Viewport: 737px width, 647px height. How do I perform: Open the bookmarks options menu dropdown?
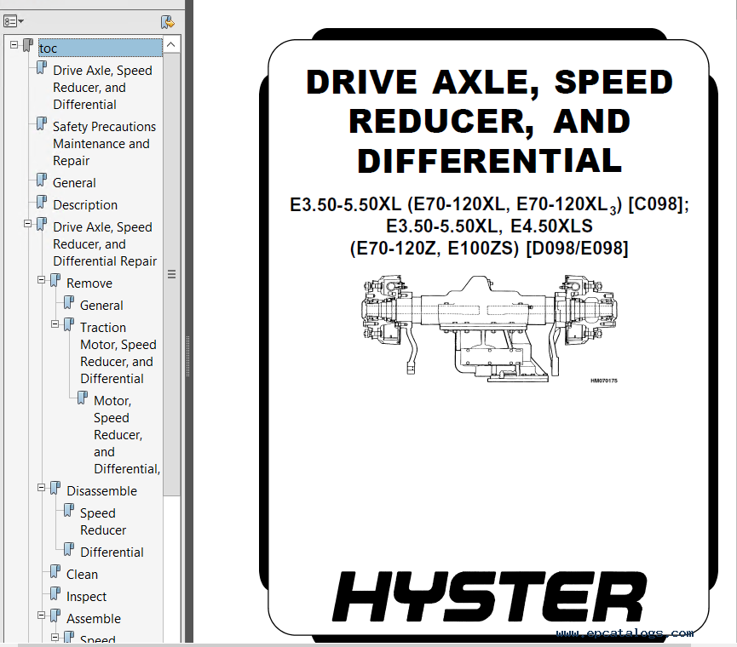pyautogui.click(x=14, y=21)
